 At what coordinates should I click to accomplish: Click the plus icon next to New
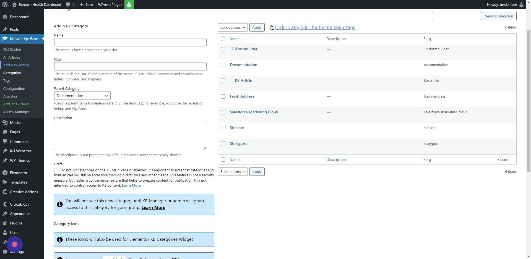tap(81, 5)
